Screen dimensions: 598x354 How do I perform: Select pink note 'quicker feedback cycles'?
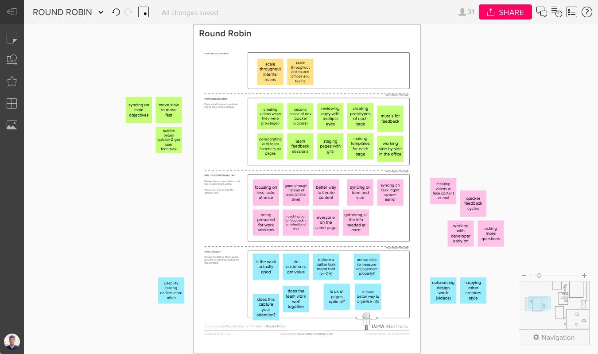(473, 203)
